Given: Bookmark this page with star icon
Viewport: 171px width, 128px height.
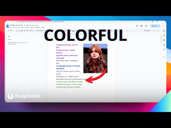Looking at the screenshot, I should tap(153, 21).
